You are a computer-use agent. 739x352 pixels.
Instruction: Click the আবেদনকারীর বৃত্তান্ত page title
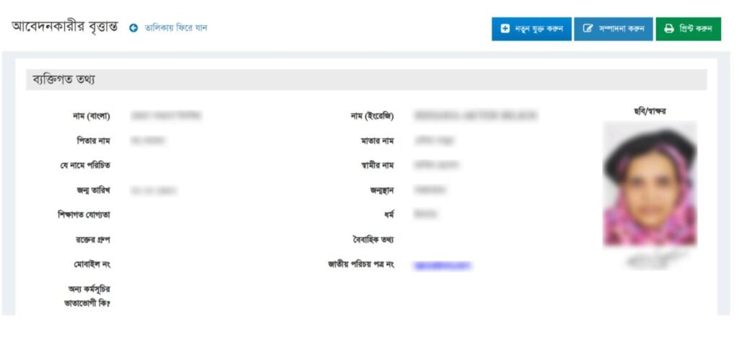tap(64, 27)
